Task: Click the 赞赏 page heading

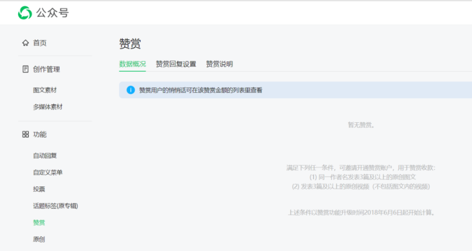Action: point(130,43)
